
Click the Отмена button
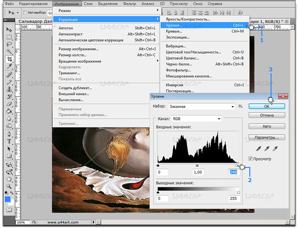pyautogui.click(x=267, y=115)
